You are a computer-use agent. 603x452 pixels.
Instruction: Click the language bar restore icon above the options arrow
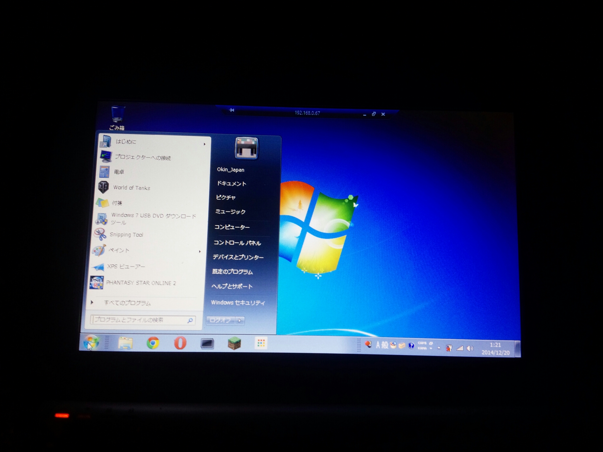[x=431, y=343]
